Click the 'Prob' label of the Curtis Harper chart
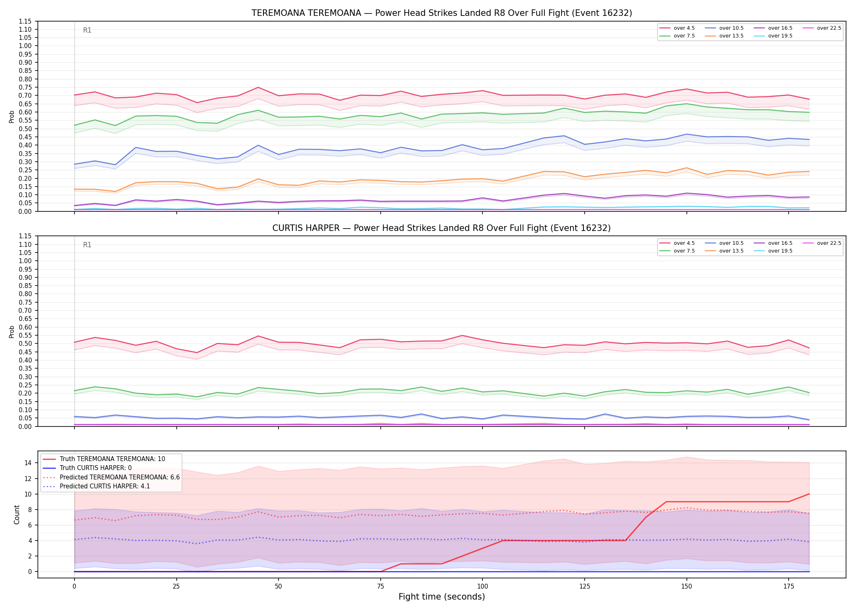The height and width of the screenshot is (611, 855). (12, 332)
